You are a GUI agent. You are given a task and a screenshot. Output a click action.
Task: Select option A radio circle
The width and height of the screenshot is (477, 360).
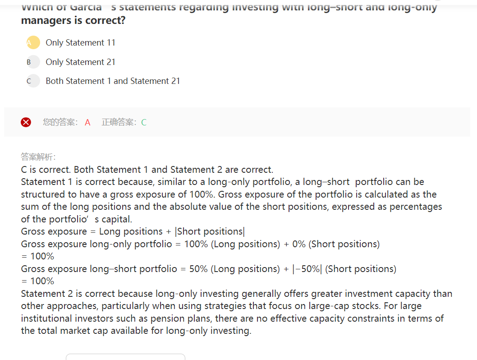(33, 42)
